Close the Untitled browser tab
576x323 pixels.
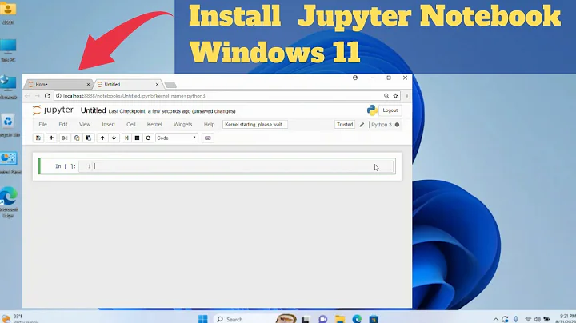(158, 85)
